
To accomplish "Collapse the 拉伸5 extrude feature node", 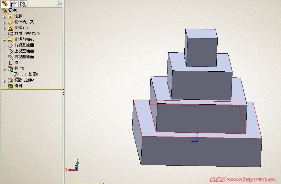I will coord(5,69).
